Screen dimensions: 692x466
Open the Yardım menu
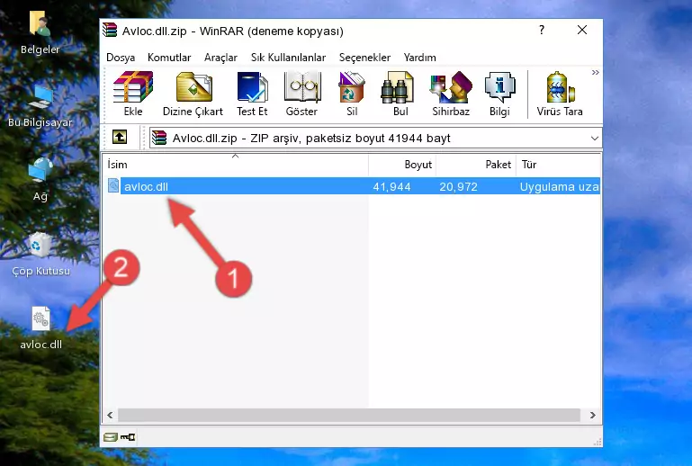(x=419, y=58)
